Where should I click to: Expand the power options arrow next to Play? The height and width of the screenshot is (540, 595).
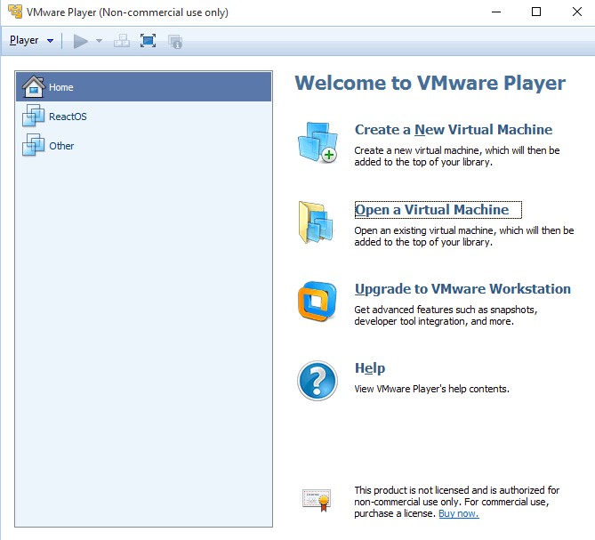(x=99, y=41)
